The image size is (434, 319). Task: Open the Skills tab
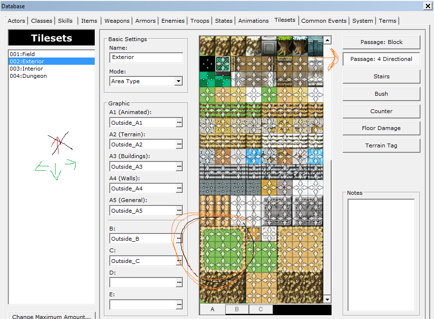pos(65,21)
